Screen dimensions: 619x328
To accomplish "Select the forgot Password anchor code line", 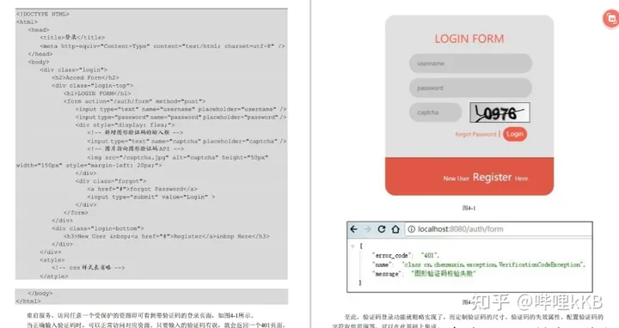I will pos(142,189).
